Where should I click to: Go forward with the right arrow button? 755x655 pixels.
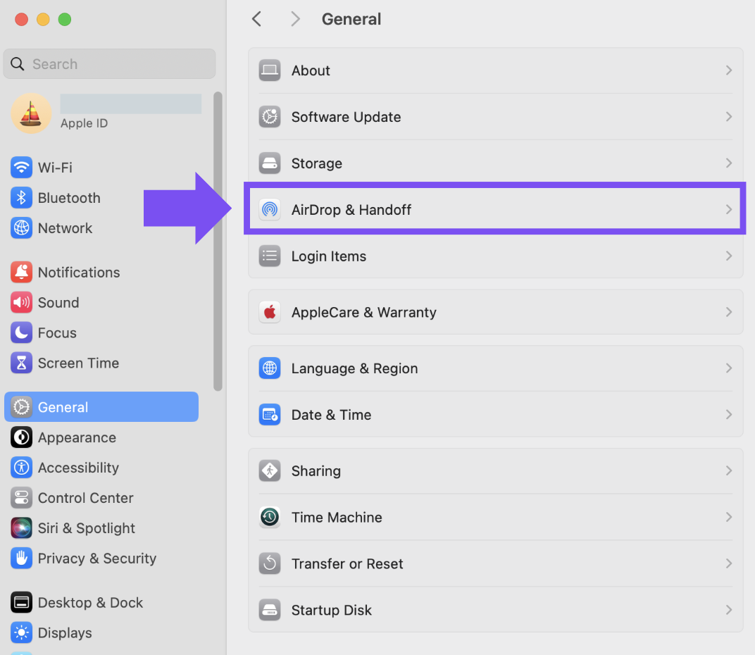tap(295, 19)
